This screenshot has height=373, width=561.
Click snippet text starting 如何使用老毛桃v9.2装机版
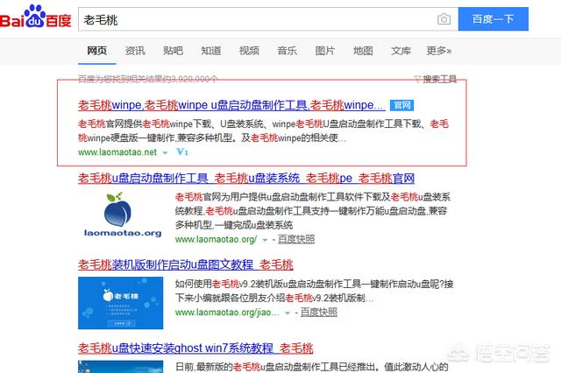point(314,291)
